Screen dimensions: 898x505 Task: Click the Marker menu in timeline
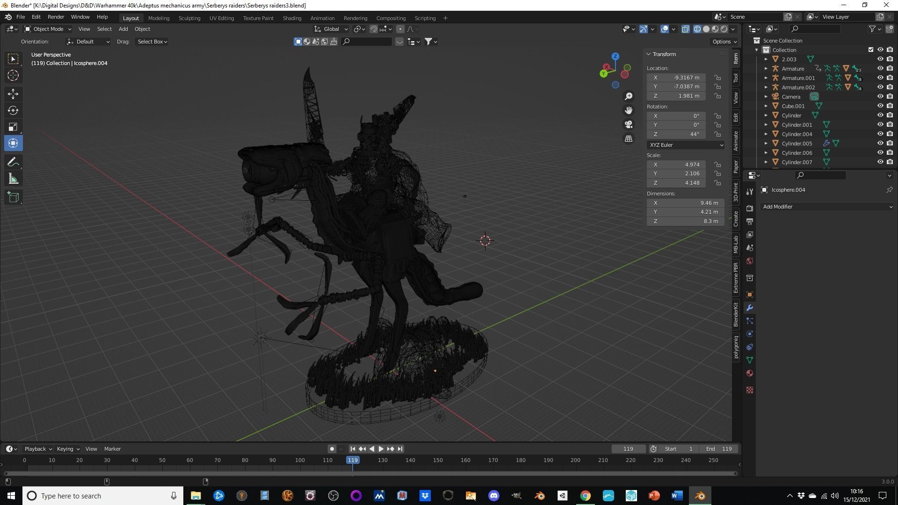[x=112, y=449]
